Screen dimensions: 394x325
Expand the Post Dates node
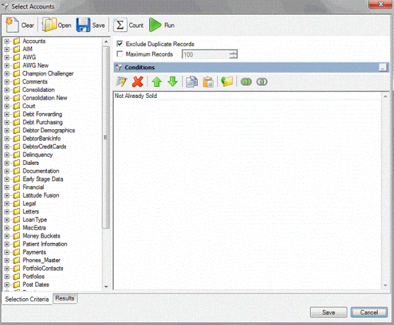(7, 284)
